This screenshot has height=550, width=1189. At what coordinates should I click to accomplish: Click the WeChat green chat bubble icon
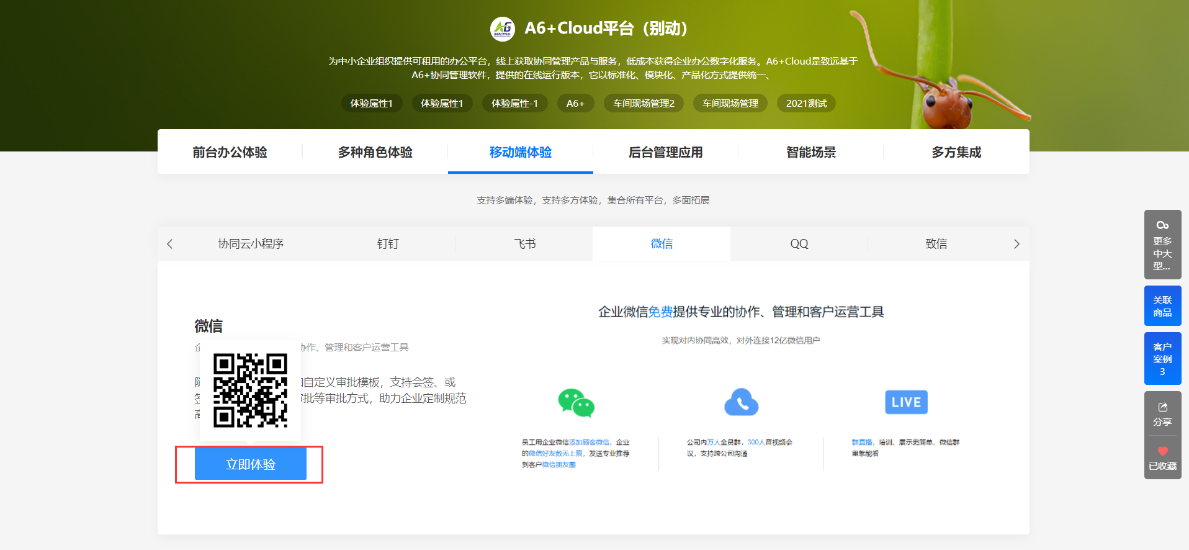tap(576, 403)
